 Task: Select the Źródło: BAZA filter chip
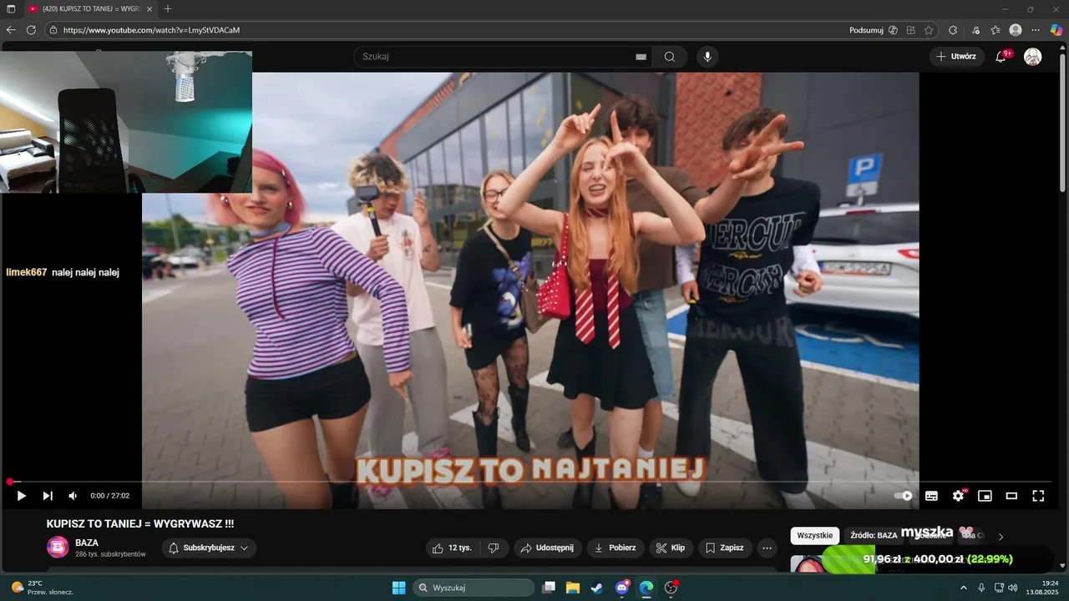pos(874,536)
